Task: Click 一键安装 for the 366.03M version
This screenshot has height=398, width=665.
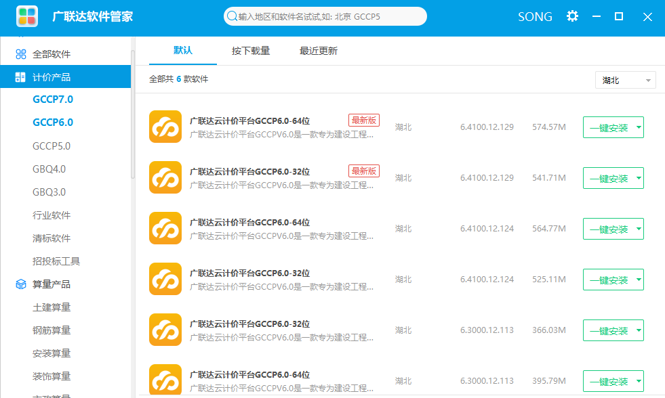Action: 609,331
